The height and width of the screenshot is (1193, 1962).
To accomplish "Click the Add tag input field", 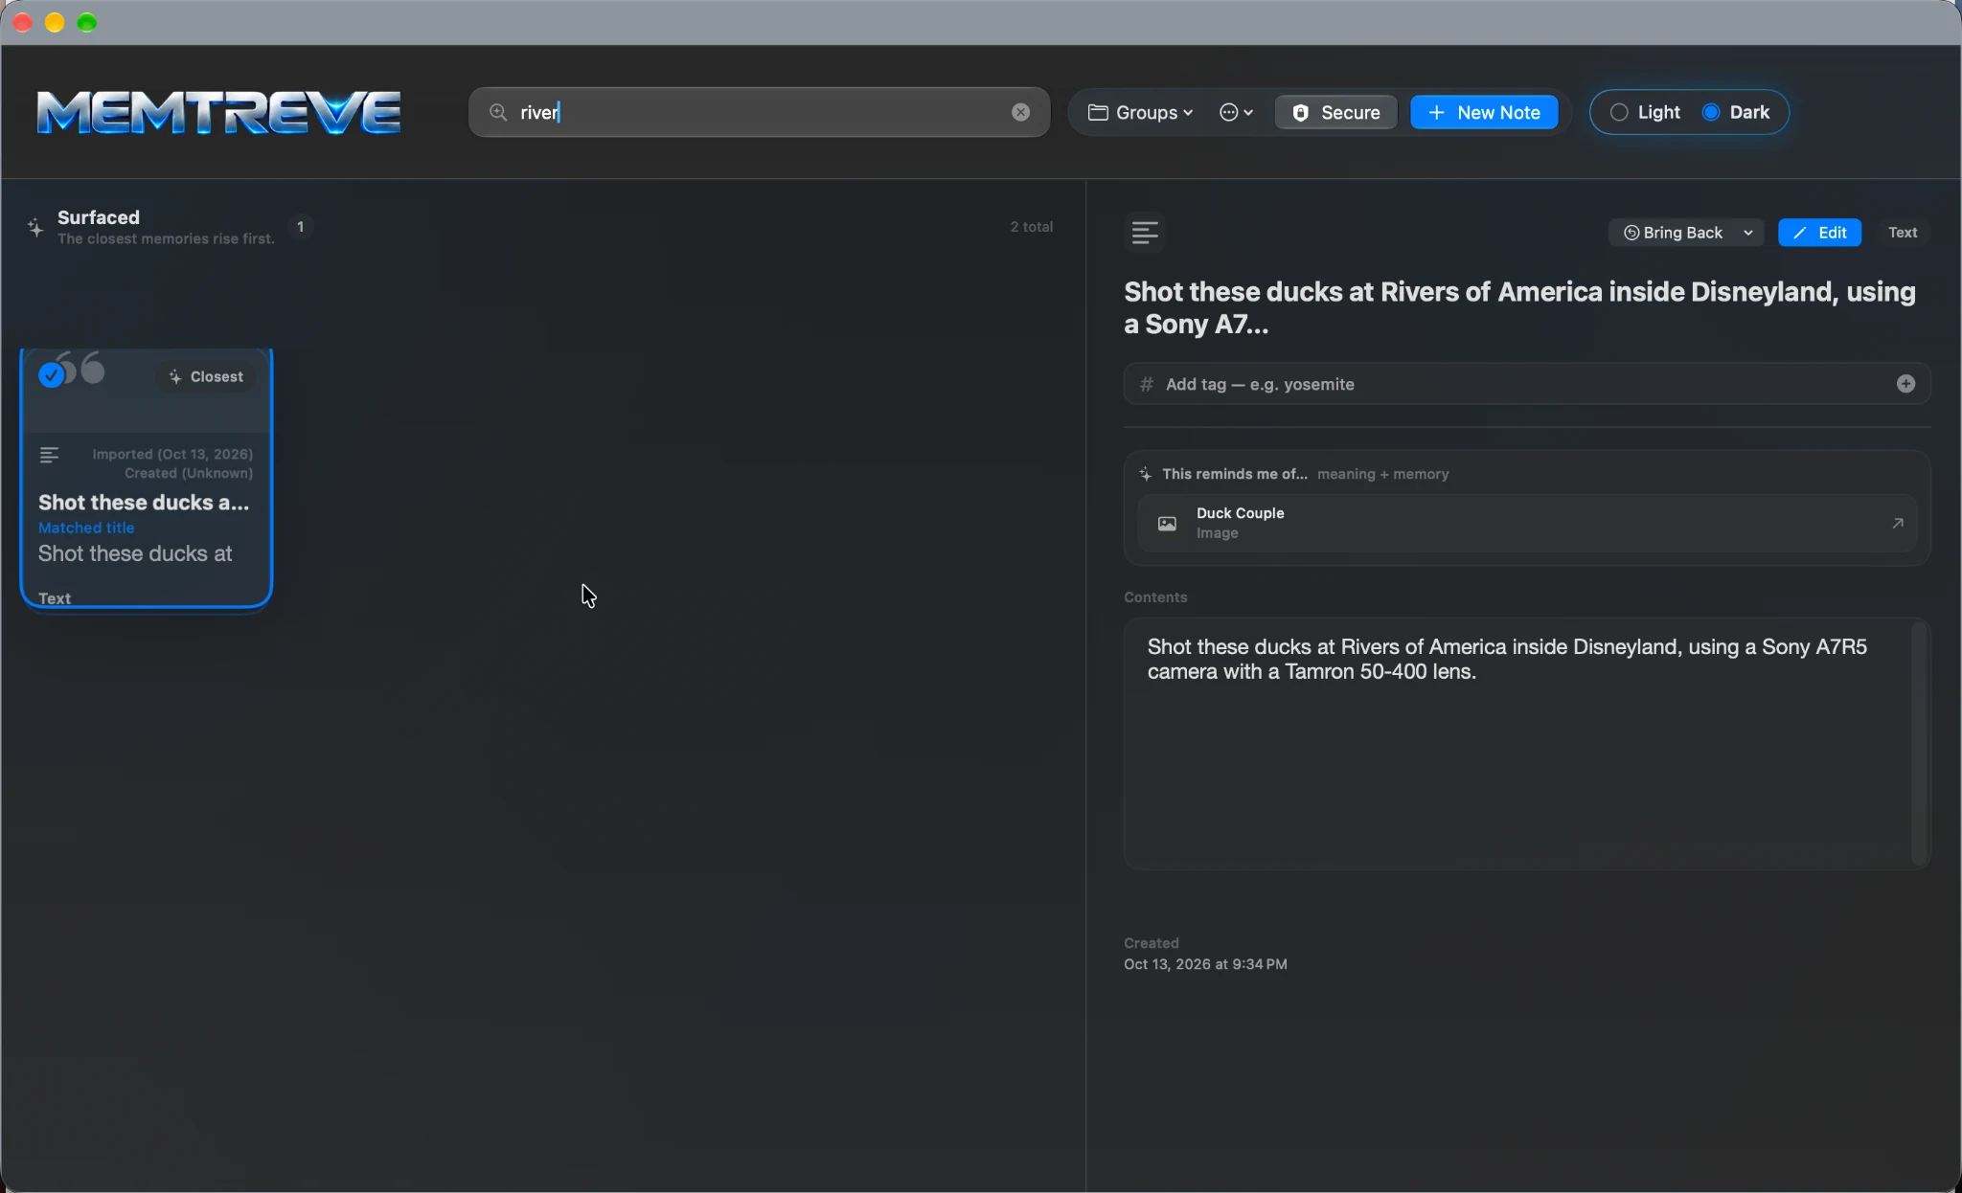I will point(1527,384).
